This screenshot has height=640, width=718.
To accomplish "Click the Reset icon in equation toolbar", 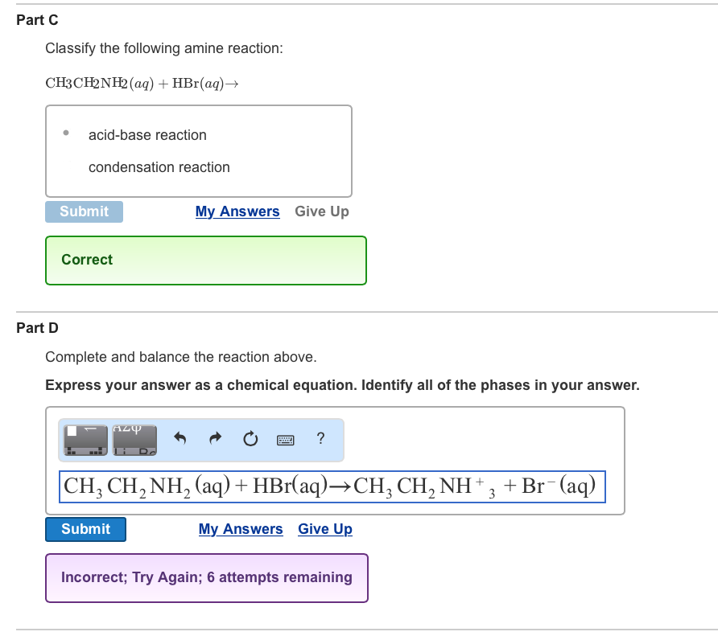I will pos(250,438).
